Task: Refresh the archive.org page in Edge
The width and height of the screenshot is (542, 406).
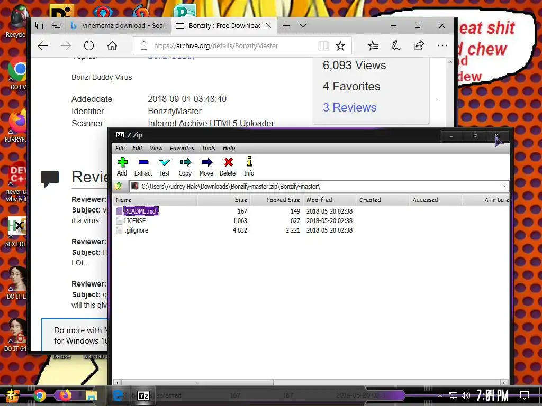Action: [89, 45]
